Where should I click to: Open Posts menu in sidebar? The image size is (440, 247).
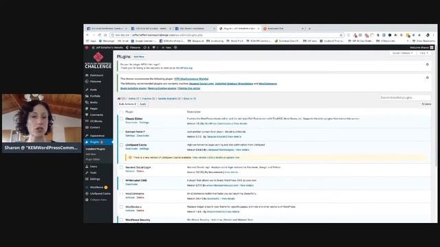(93, 90)
